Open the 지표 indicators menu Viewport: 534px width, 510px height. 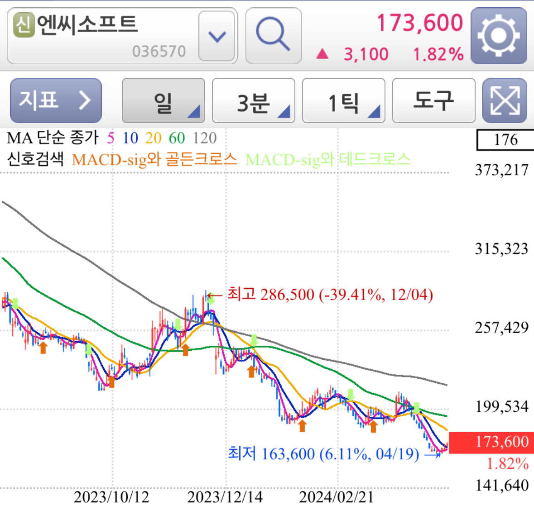[56, 100]
